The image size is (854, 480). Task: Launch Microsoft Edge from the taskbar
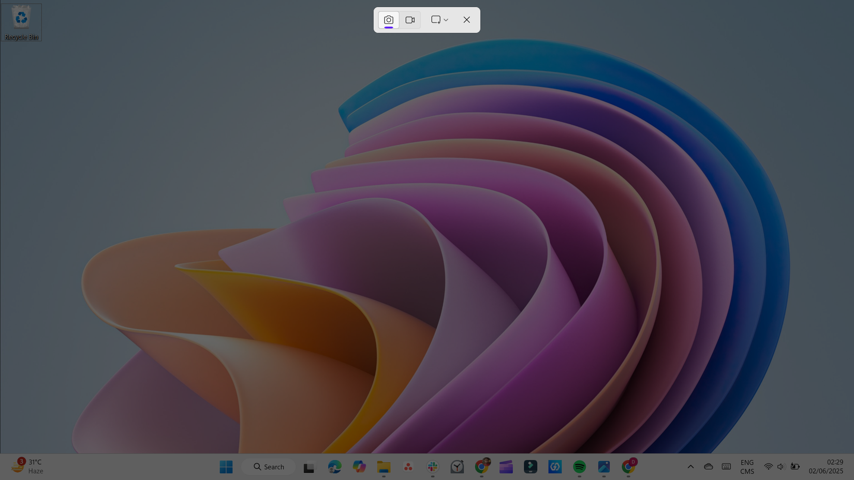[335, 467]
